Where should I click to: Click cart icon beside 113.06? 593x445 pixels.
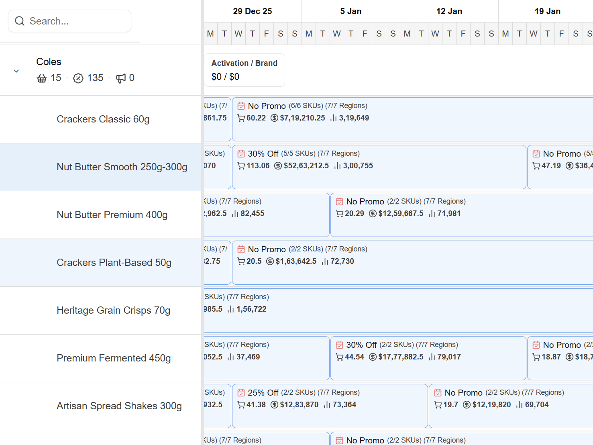[241, 166]
